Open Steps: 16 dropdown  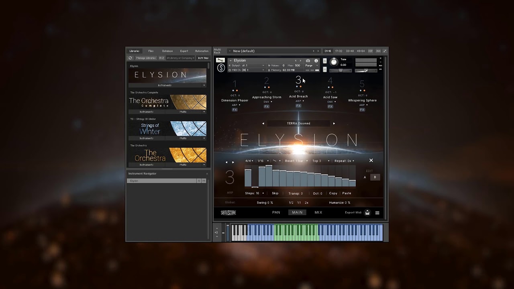coord(255,193)
